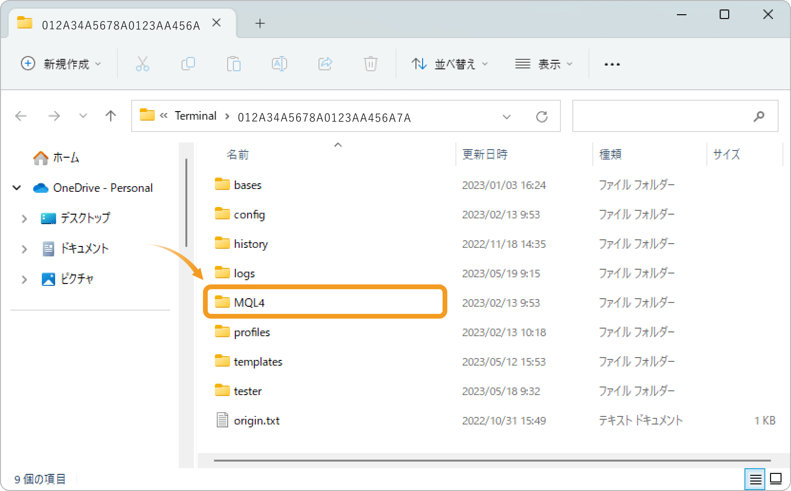Select ピクチャ in navigation pane
The width and height of the screenshot is (791, 491).
click(68, 279)
